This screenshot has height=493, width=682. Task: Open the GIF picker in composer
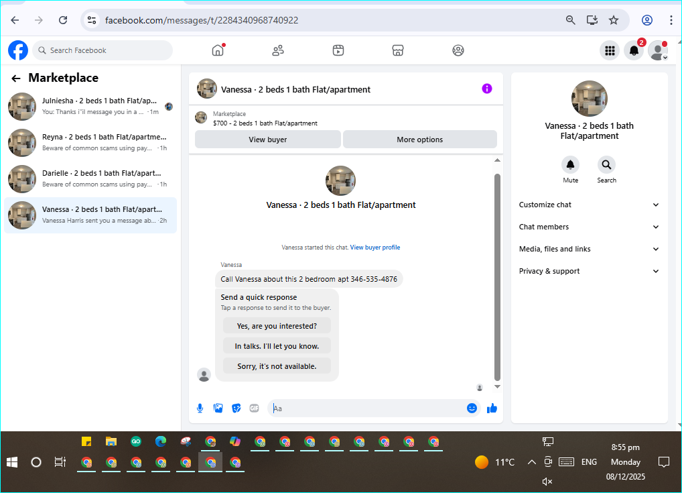(255, 408)
